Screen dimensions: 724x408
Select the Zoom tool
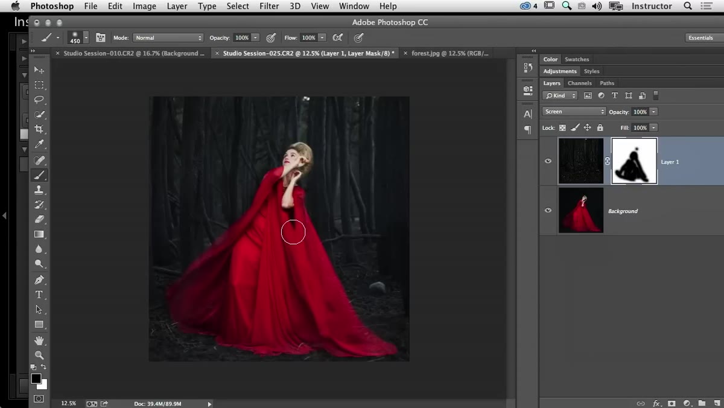[x=39, y=355]
